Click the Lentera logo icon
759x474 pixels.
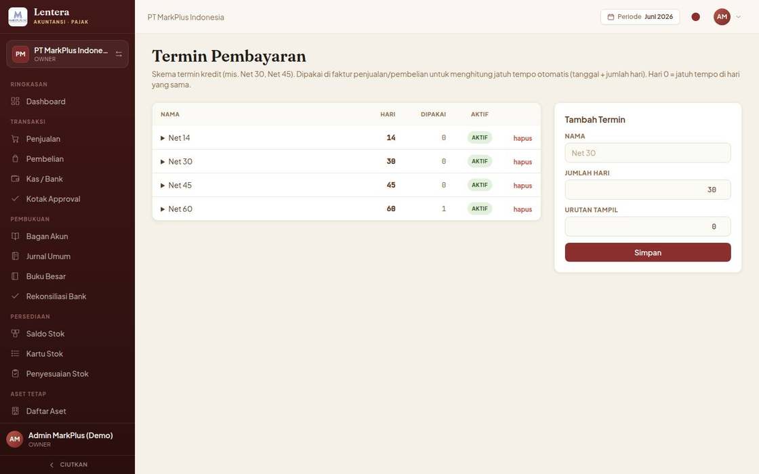pos(18,17)
